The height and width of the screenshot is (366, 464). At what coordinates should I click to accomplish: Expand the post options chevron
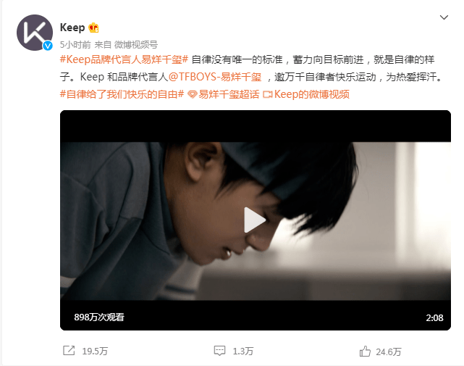tap(444, 17)
